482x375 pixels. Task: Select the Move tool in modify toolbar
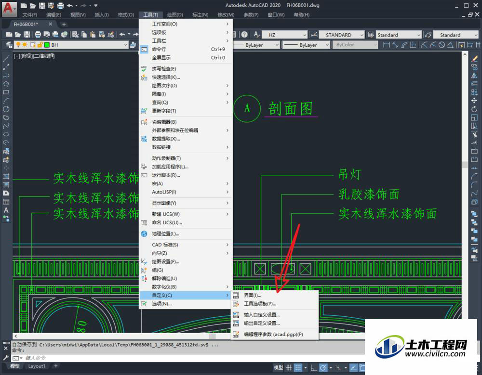tap(474, 101)
